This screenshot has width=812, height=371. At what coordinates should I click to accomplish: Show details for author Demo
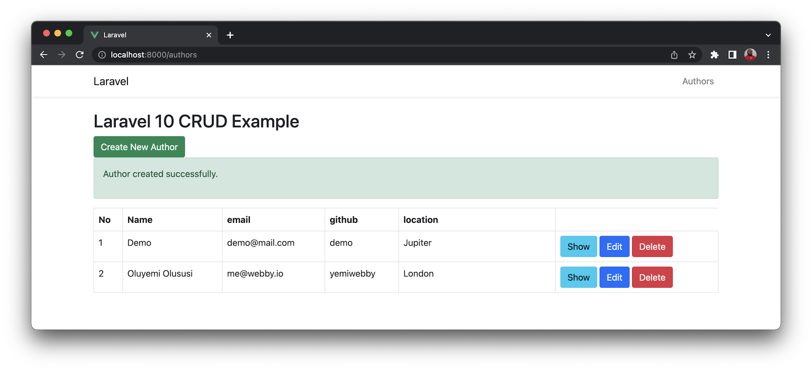[578, 247]
